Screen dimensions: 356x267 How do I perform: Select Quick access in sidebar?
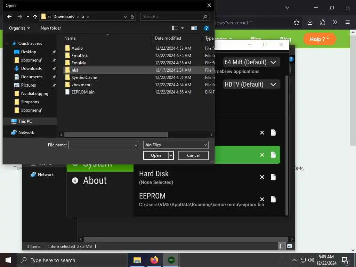pyautogui.click(x=30, y=43)
